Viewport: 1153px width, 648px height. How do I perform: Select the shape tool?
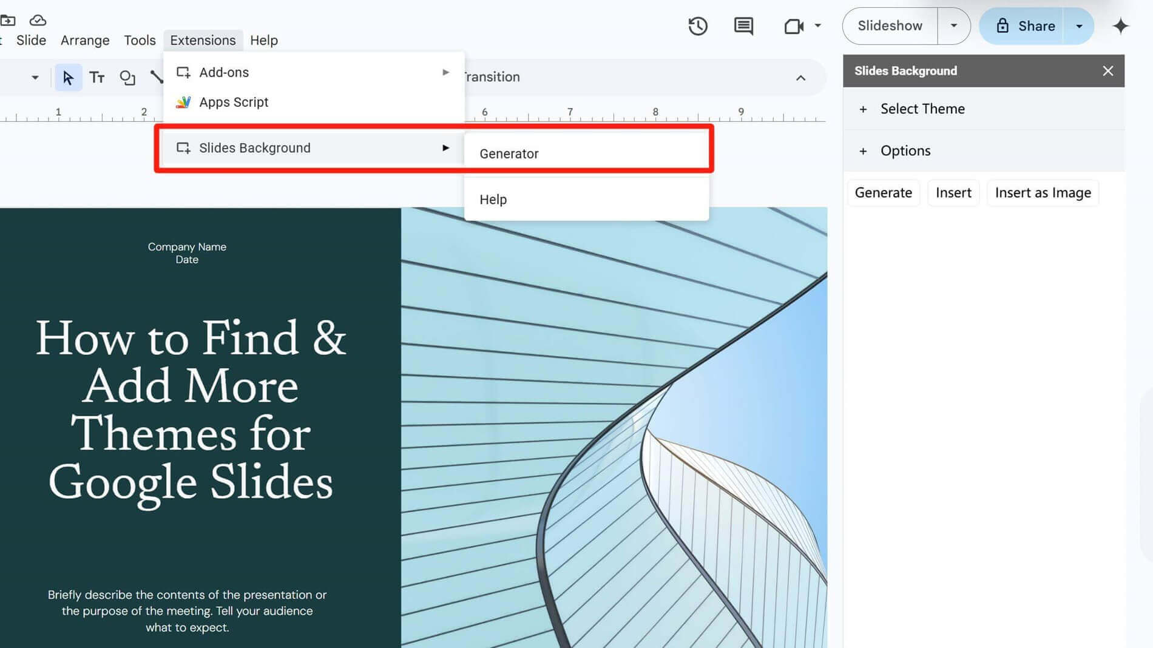(127, 77)
